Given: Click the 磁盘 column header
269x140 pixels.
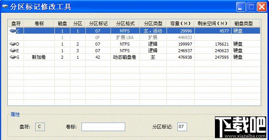Looking at the screenshot, I should point(62,23).
